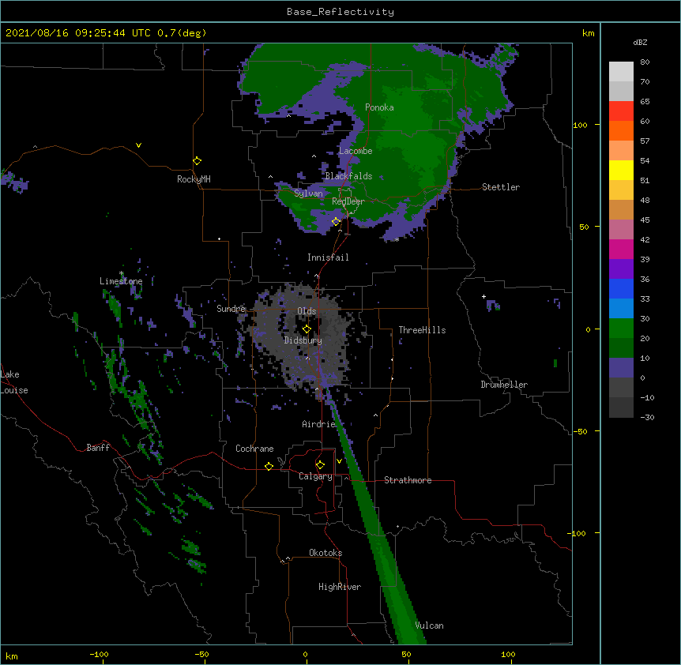Image resolution: width=681 pixels, height=665 pixels.
Task: Click the bright yellow 51-54 dBZ swatch
Action: point(621,170)
